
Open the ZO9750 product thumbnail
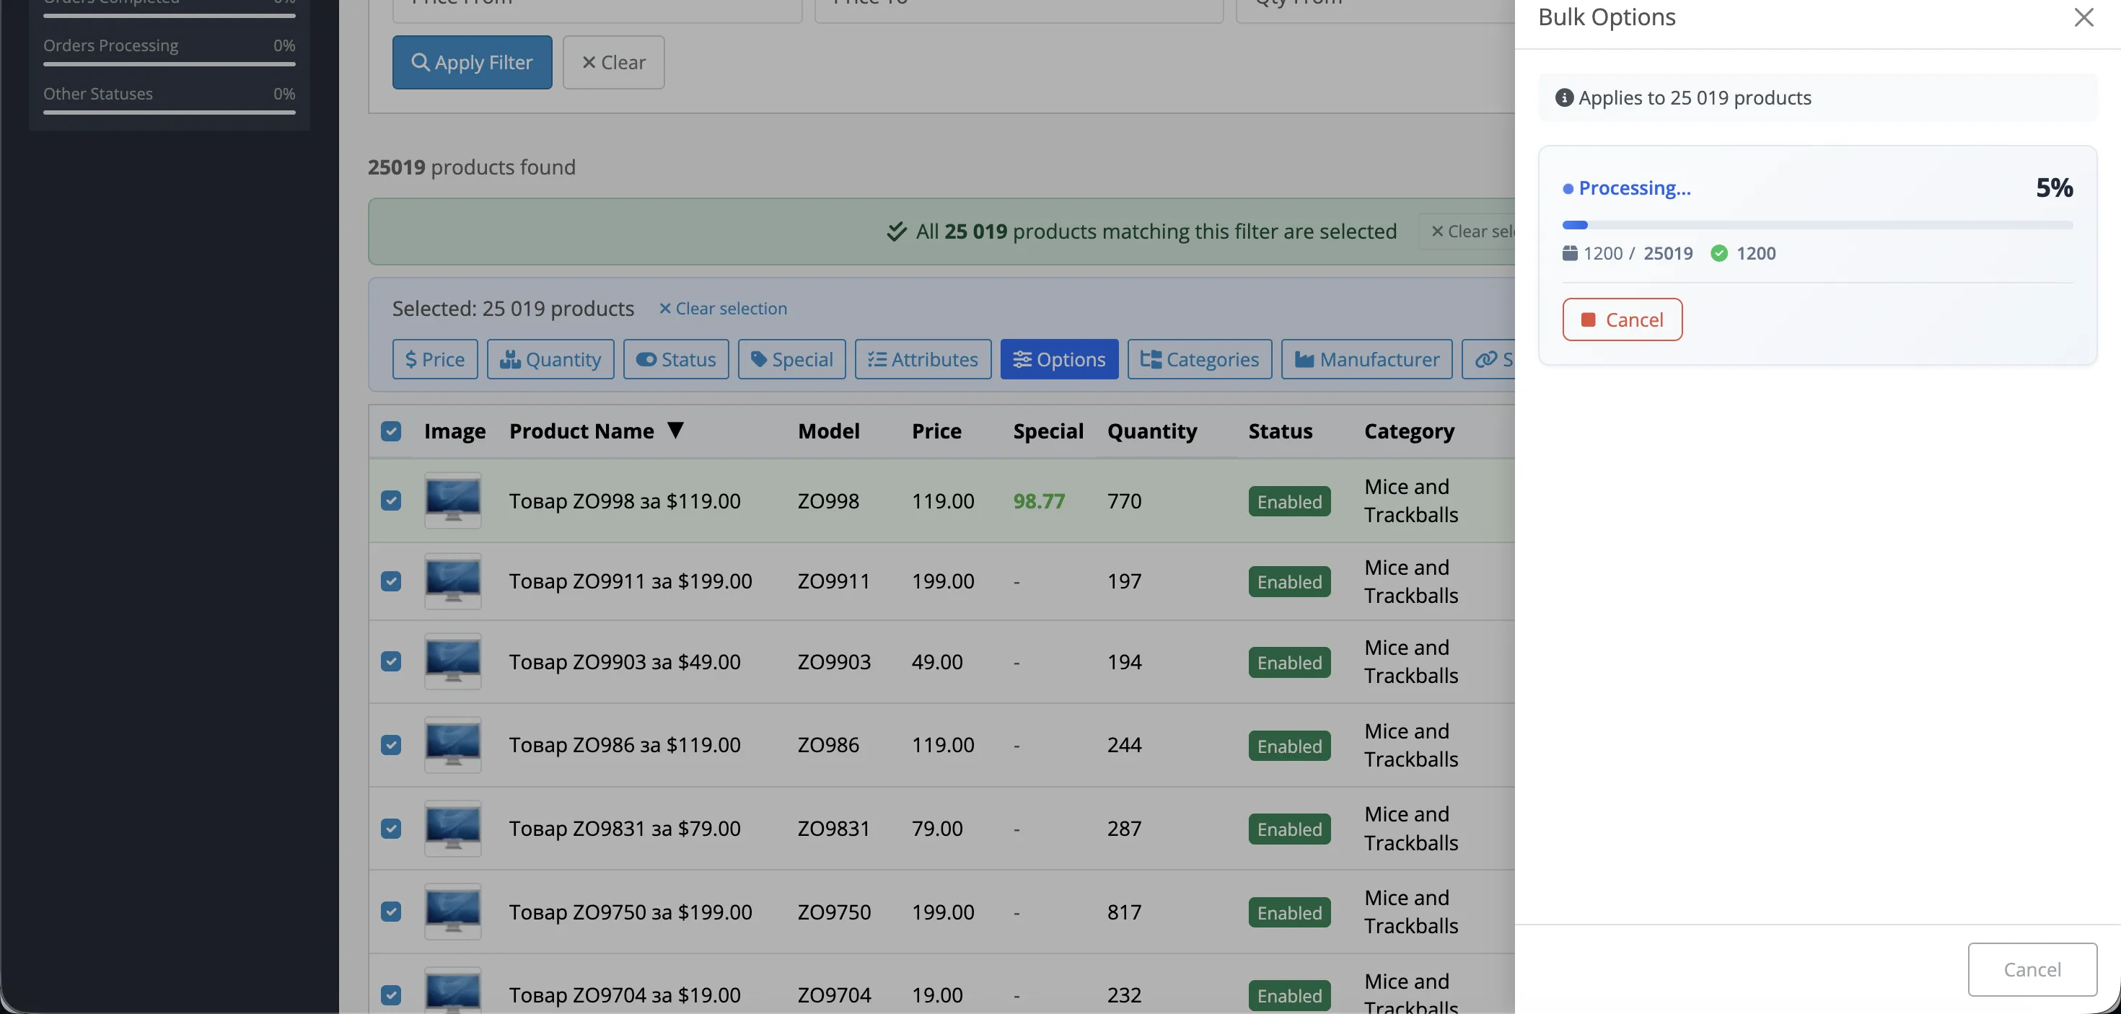(453, 912)
